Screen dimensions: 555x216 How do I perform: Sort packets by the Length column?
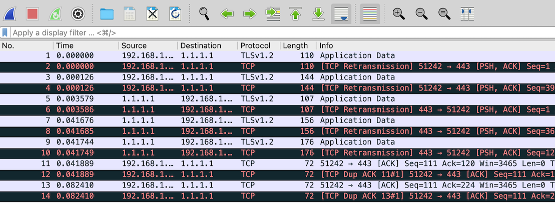(298, 45)
